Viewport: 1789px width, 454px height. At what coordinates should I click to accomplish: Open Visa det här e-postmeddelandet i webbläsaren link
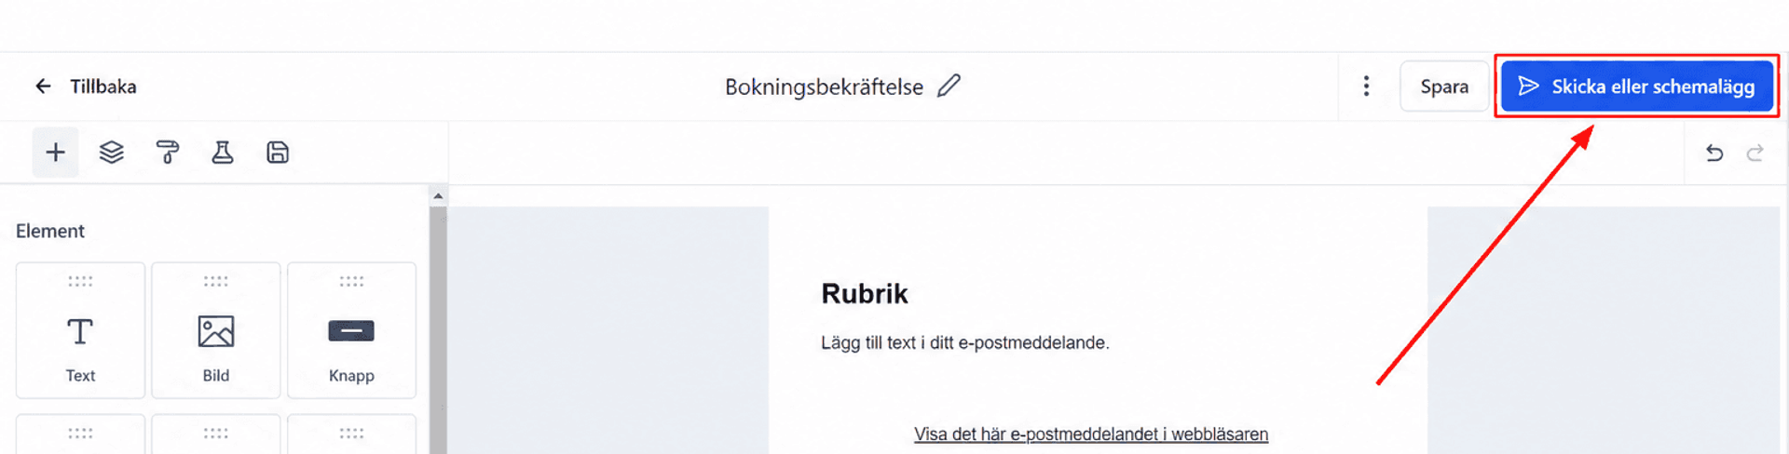click(x=1091, y=434)
